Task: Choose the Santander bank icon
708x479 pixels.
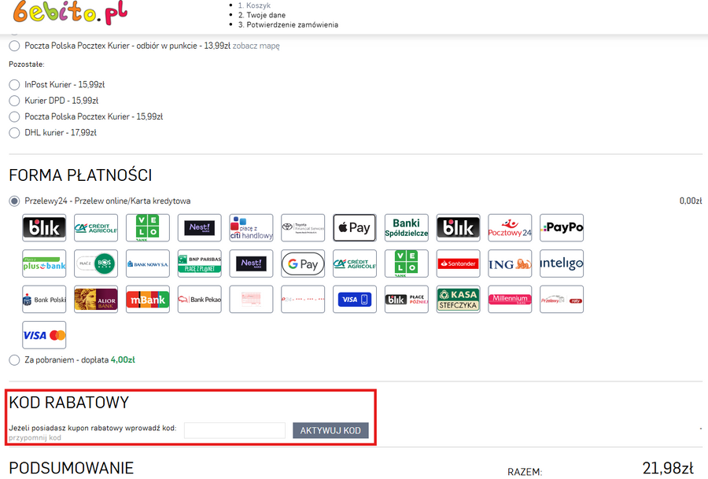Action: click(458, 264)
